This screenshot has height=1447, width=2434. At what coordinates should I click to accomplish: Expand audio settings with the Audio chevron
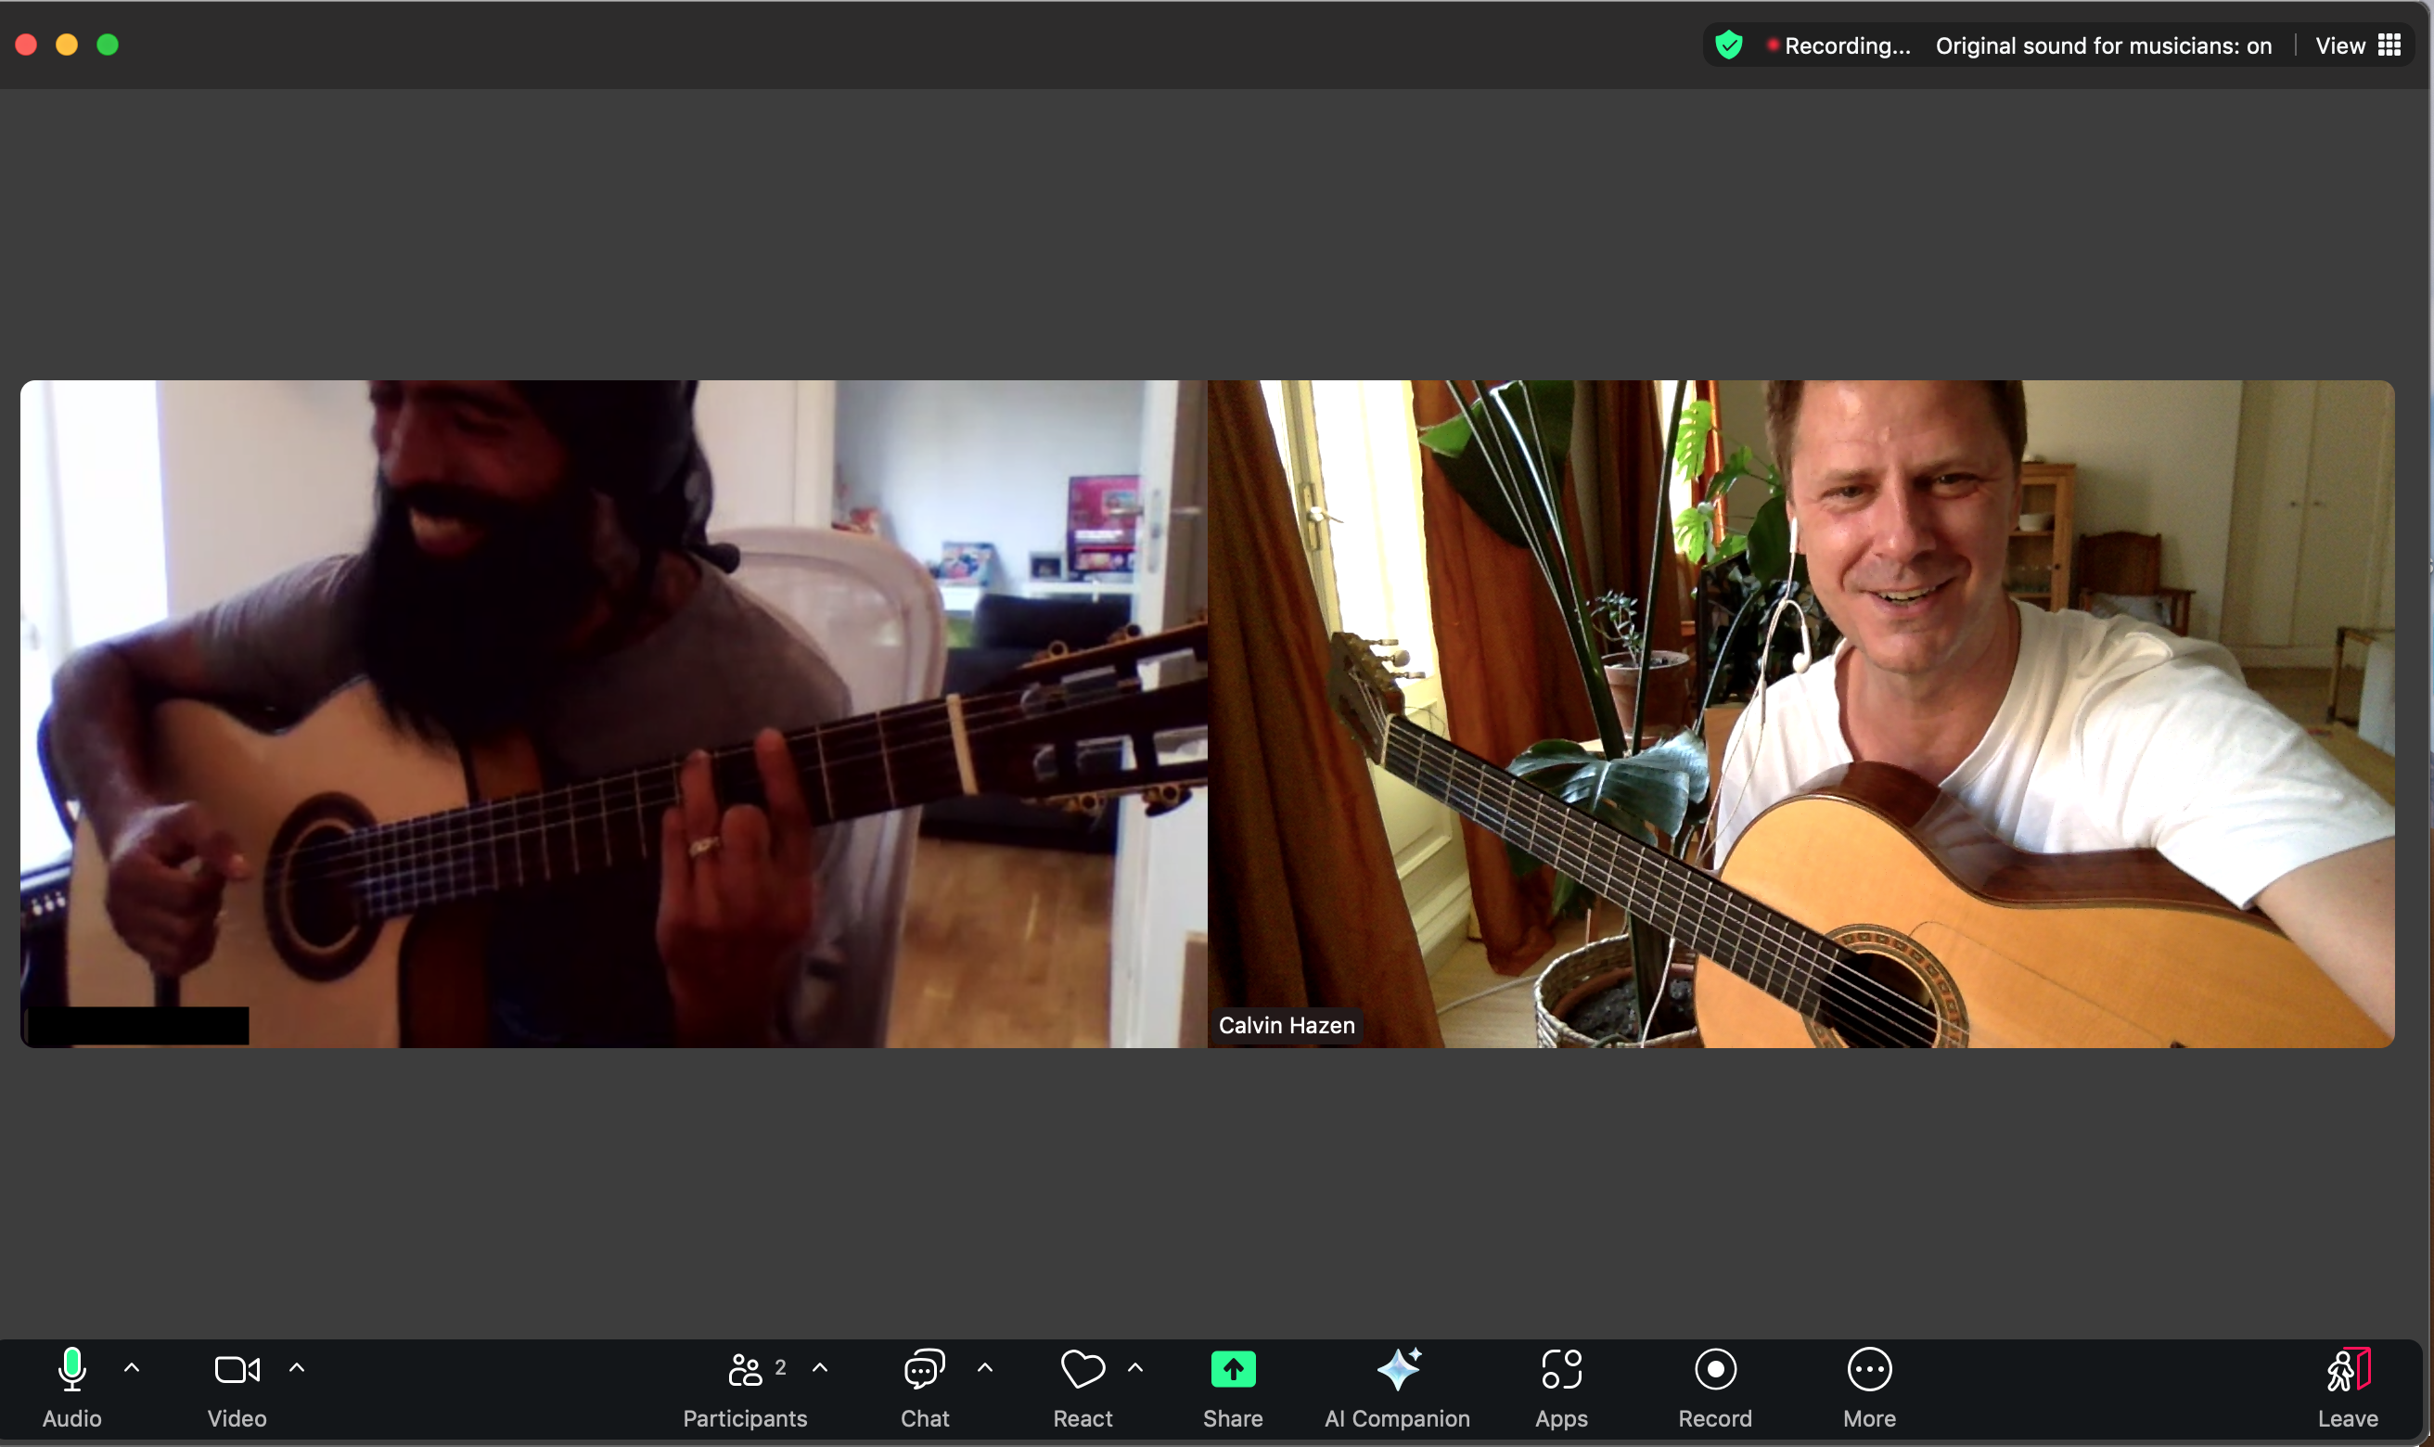[131, 1368]
